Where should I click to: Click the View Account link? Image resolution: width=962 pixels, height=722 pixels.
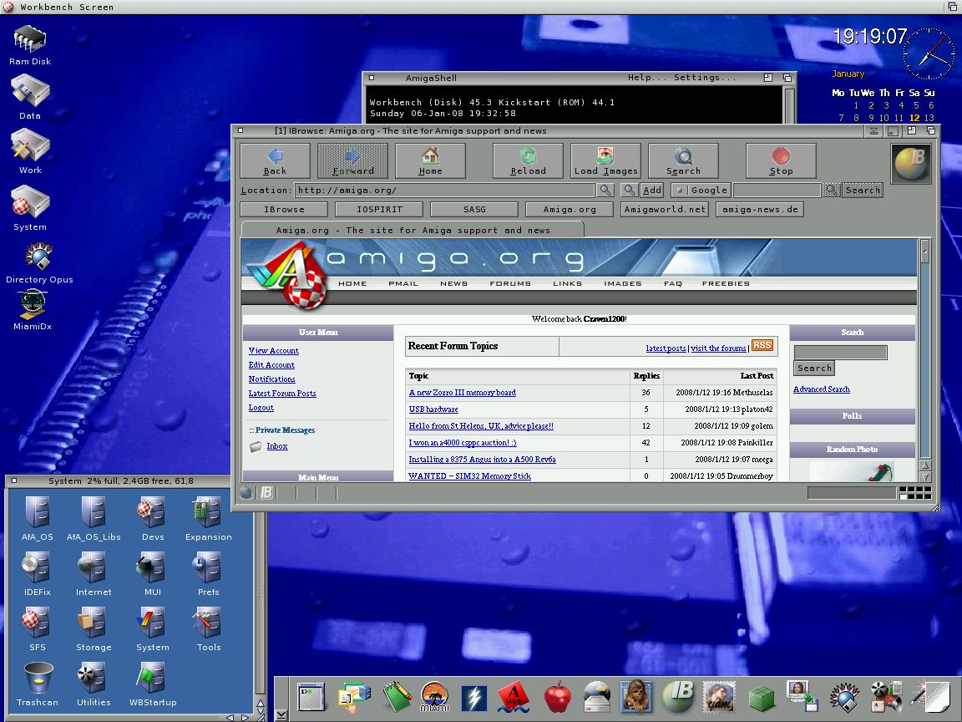pyautogui.click(x=274, y=351)
